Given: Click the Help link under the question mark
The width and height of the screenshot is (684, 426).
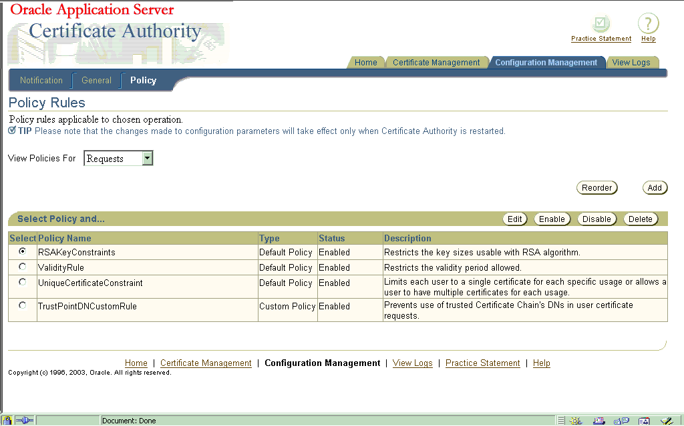Looking at the screenshot, I should click(648, 39).
